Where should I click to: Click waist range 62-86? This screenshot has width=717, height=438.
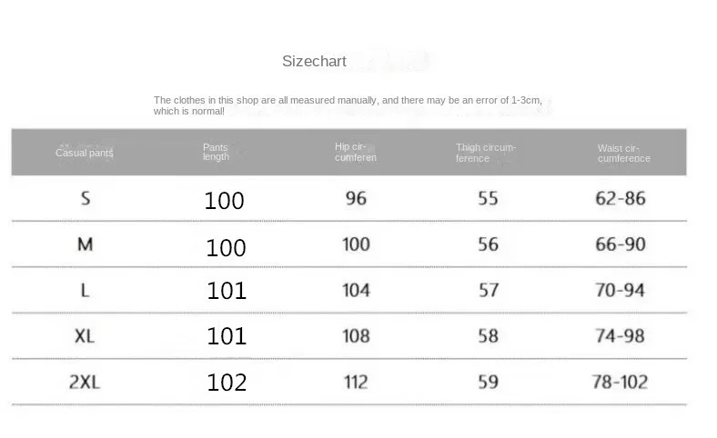point(620,198)
